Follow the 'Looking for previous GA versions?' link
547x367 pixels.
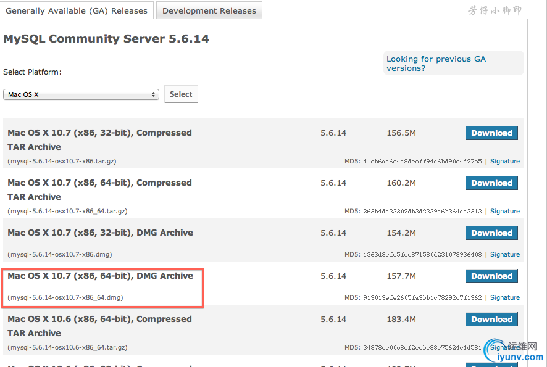pyautogui.click(x=436, y=64)
